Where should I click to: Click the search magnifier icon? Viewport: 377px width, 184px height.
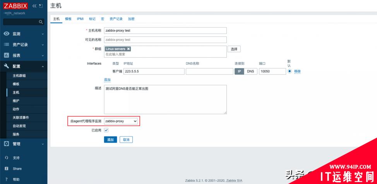click(41, 22)
